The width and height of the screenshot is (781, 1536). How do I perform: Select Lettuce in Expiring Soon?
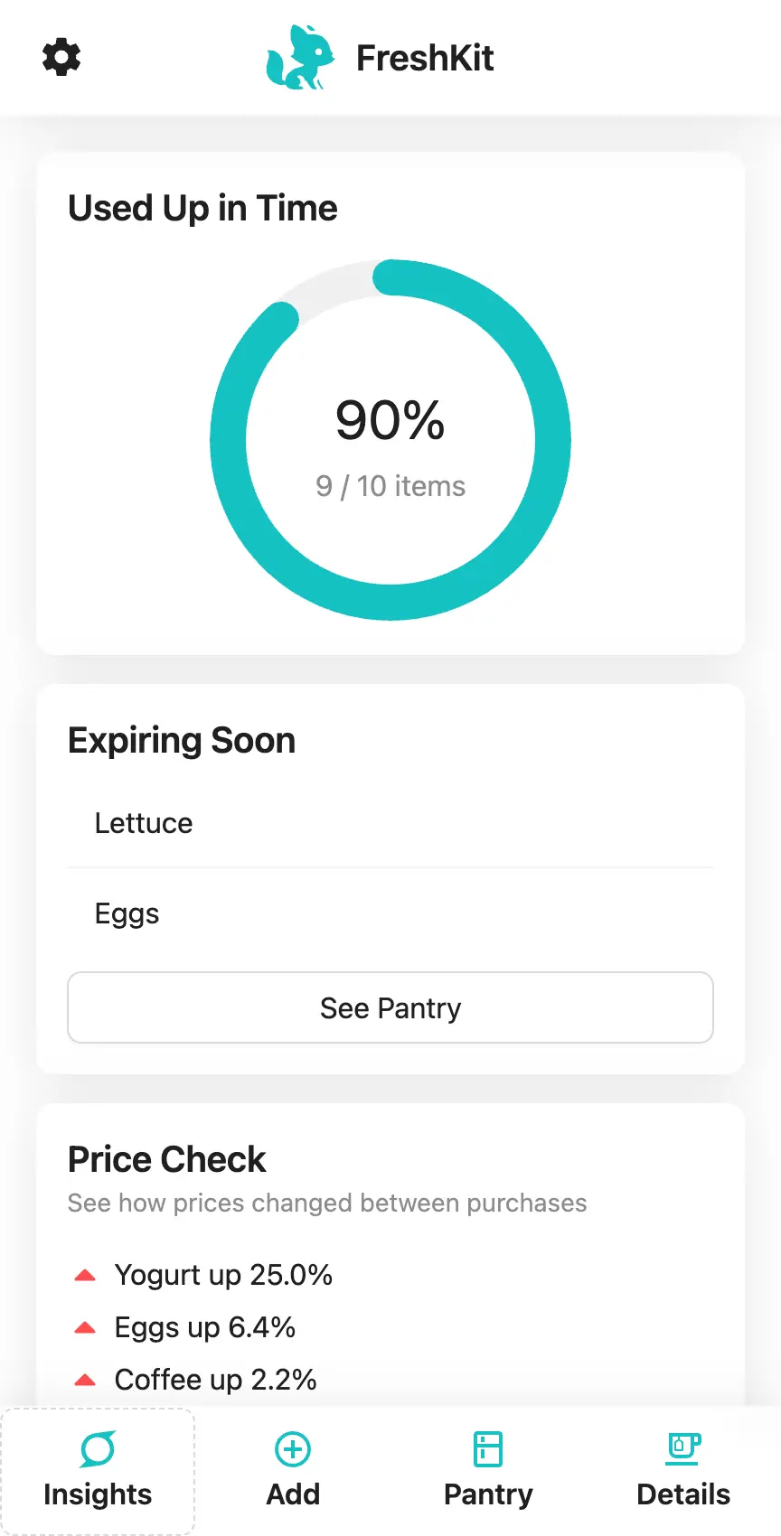390,823
